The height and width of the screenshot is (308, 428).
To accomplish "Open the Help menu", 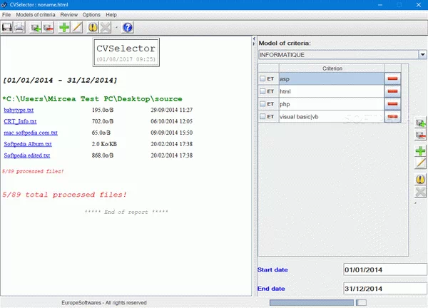I will pyautogui.click(x=111, y=15).
